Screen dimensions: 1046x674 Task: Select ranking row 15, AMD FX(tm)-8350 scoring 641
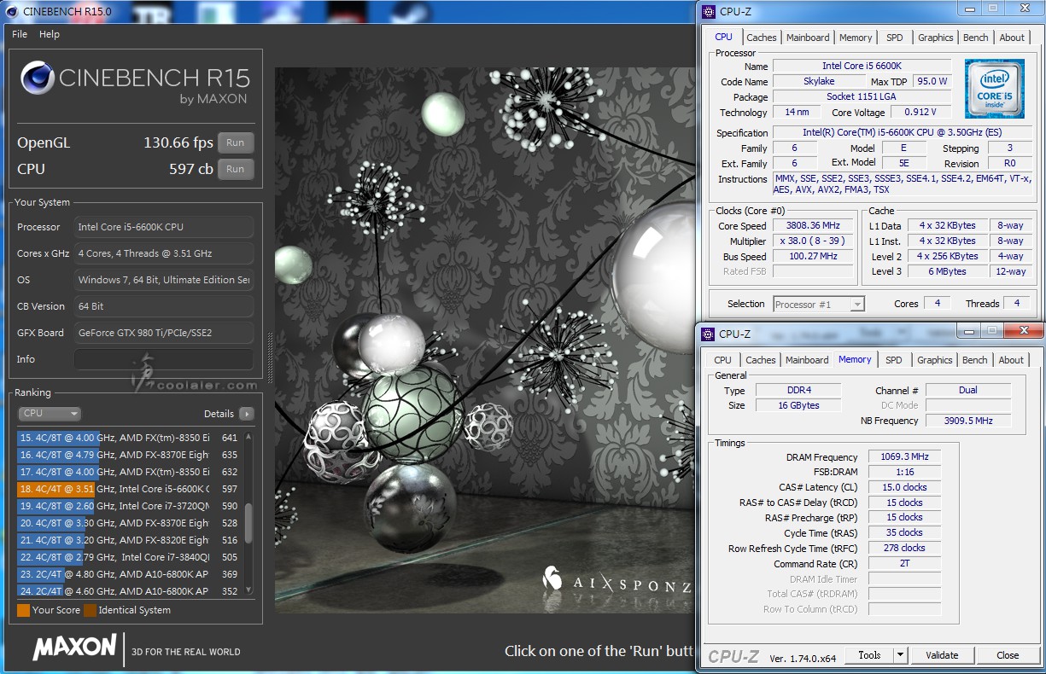click(129, 438)
